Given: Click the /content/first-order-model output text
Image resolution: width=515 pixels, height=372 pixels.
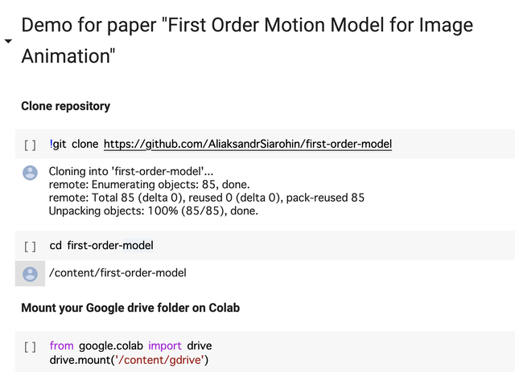Looking at the screenshot, I should (x=117, y=272).
